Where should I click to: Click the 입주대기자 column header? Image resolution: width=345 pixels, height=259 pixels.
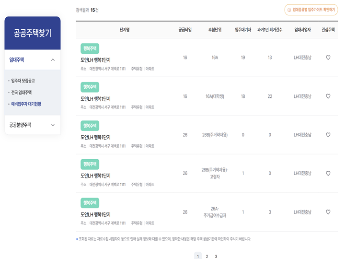(243, 30)
